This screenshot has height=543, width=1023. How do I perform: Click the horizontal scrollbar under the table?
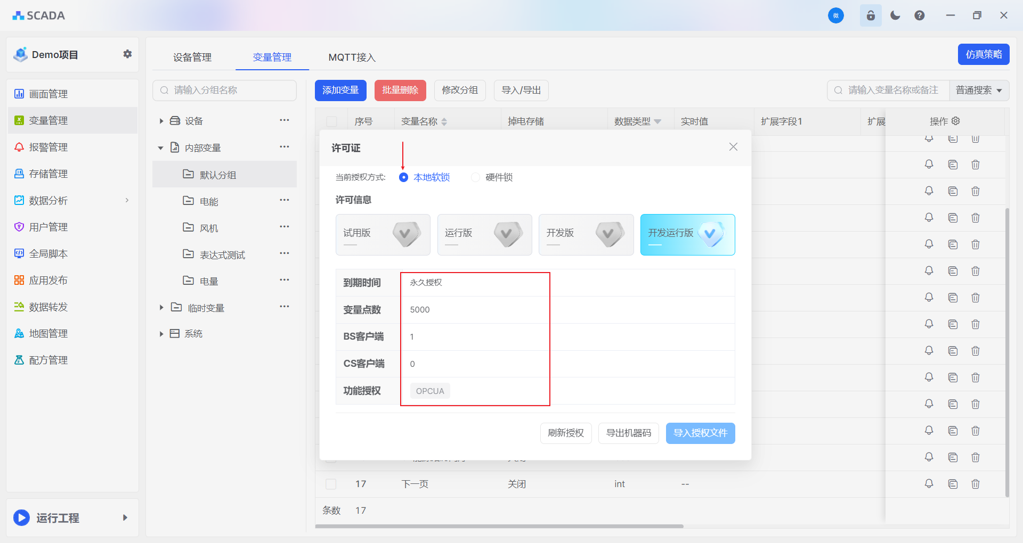click(499, 526)
